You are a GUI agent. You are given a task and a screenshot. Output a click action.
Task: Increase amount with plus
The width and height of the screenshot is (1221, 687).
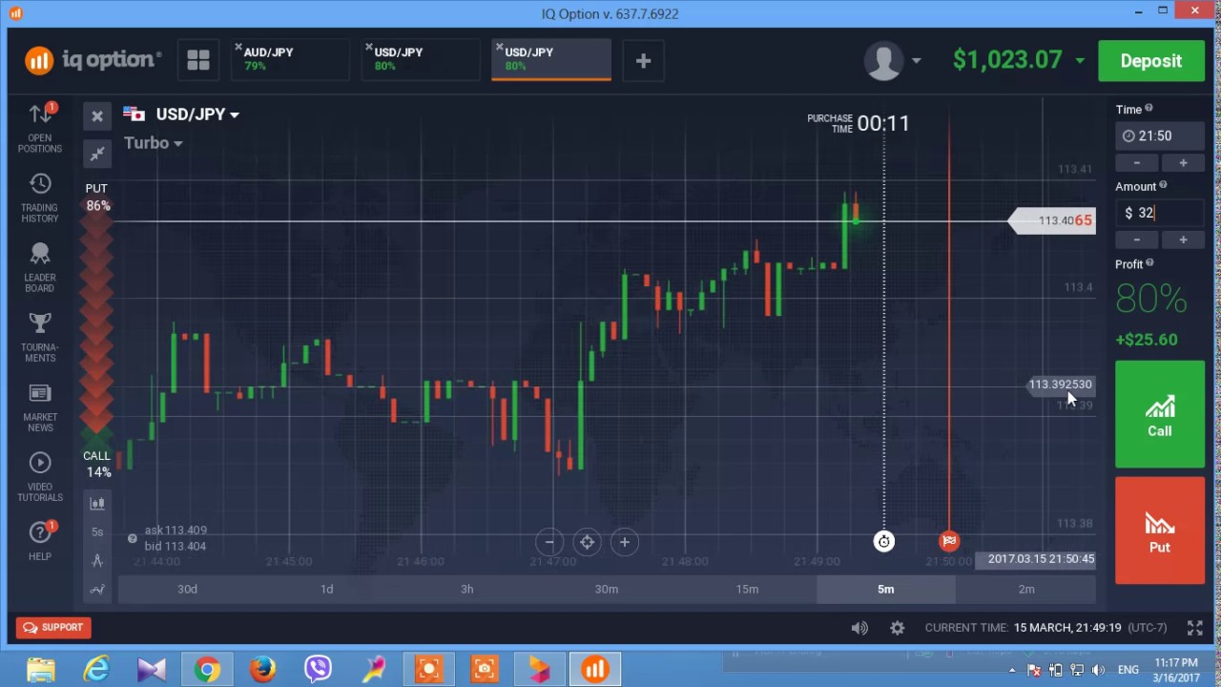[1183, 239]
